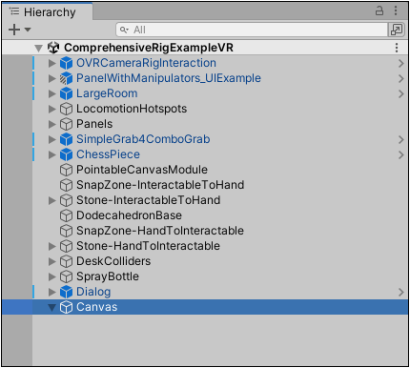Expand the LocomotionHotspots object
The height and width of the screenshot is (368, 410).
click(x=51, y=109)
